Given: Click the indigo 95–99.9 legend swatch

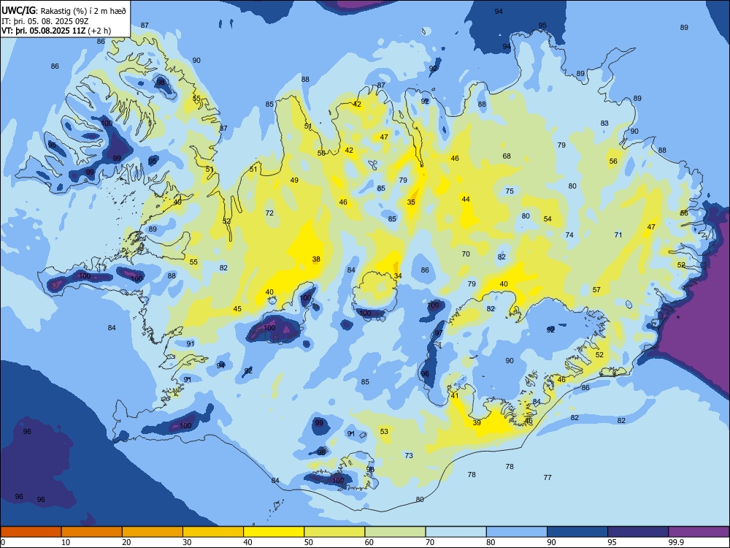Looking at the screenshot, I should 638,532.
